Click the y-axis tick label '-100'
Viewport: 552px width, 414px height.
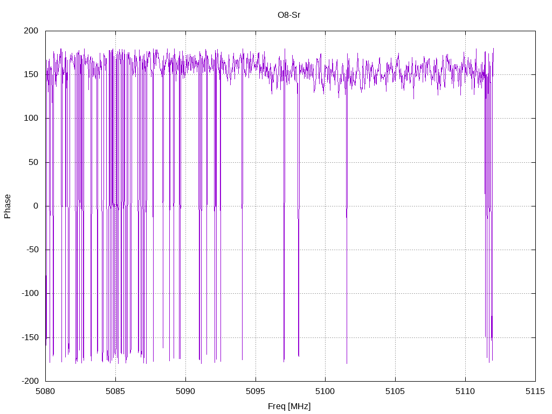coord(30,294)
